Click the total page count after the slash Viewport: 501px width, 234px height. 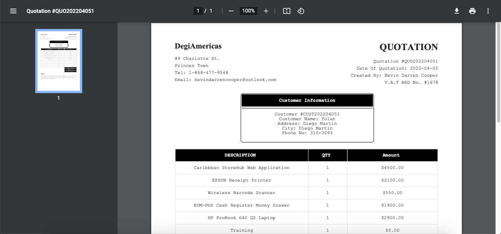(x=211, y=11)
